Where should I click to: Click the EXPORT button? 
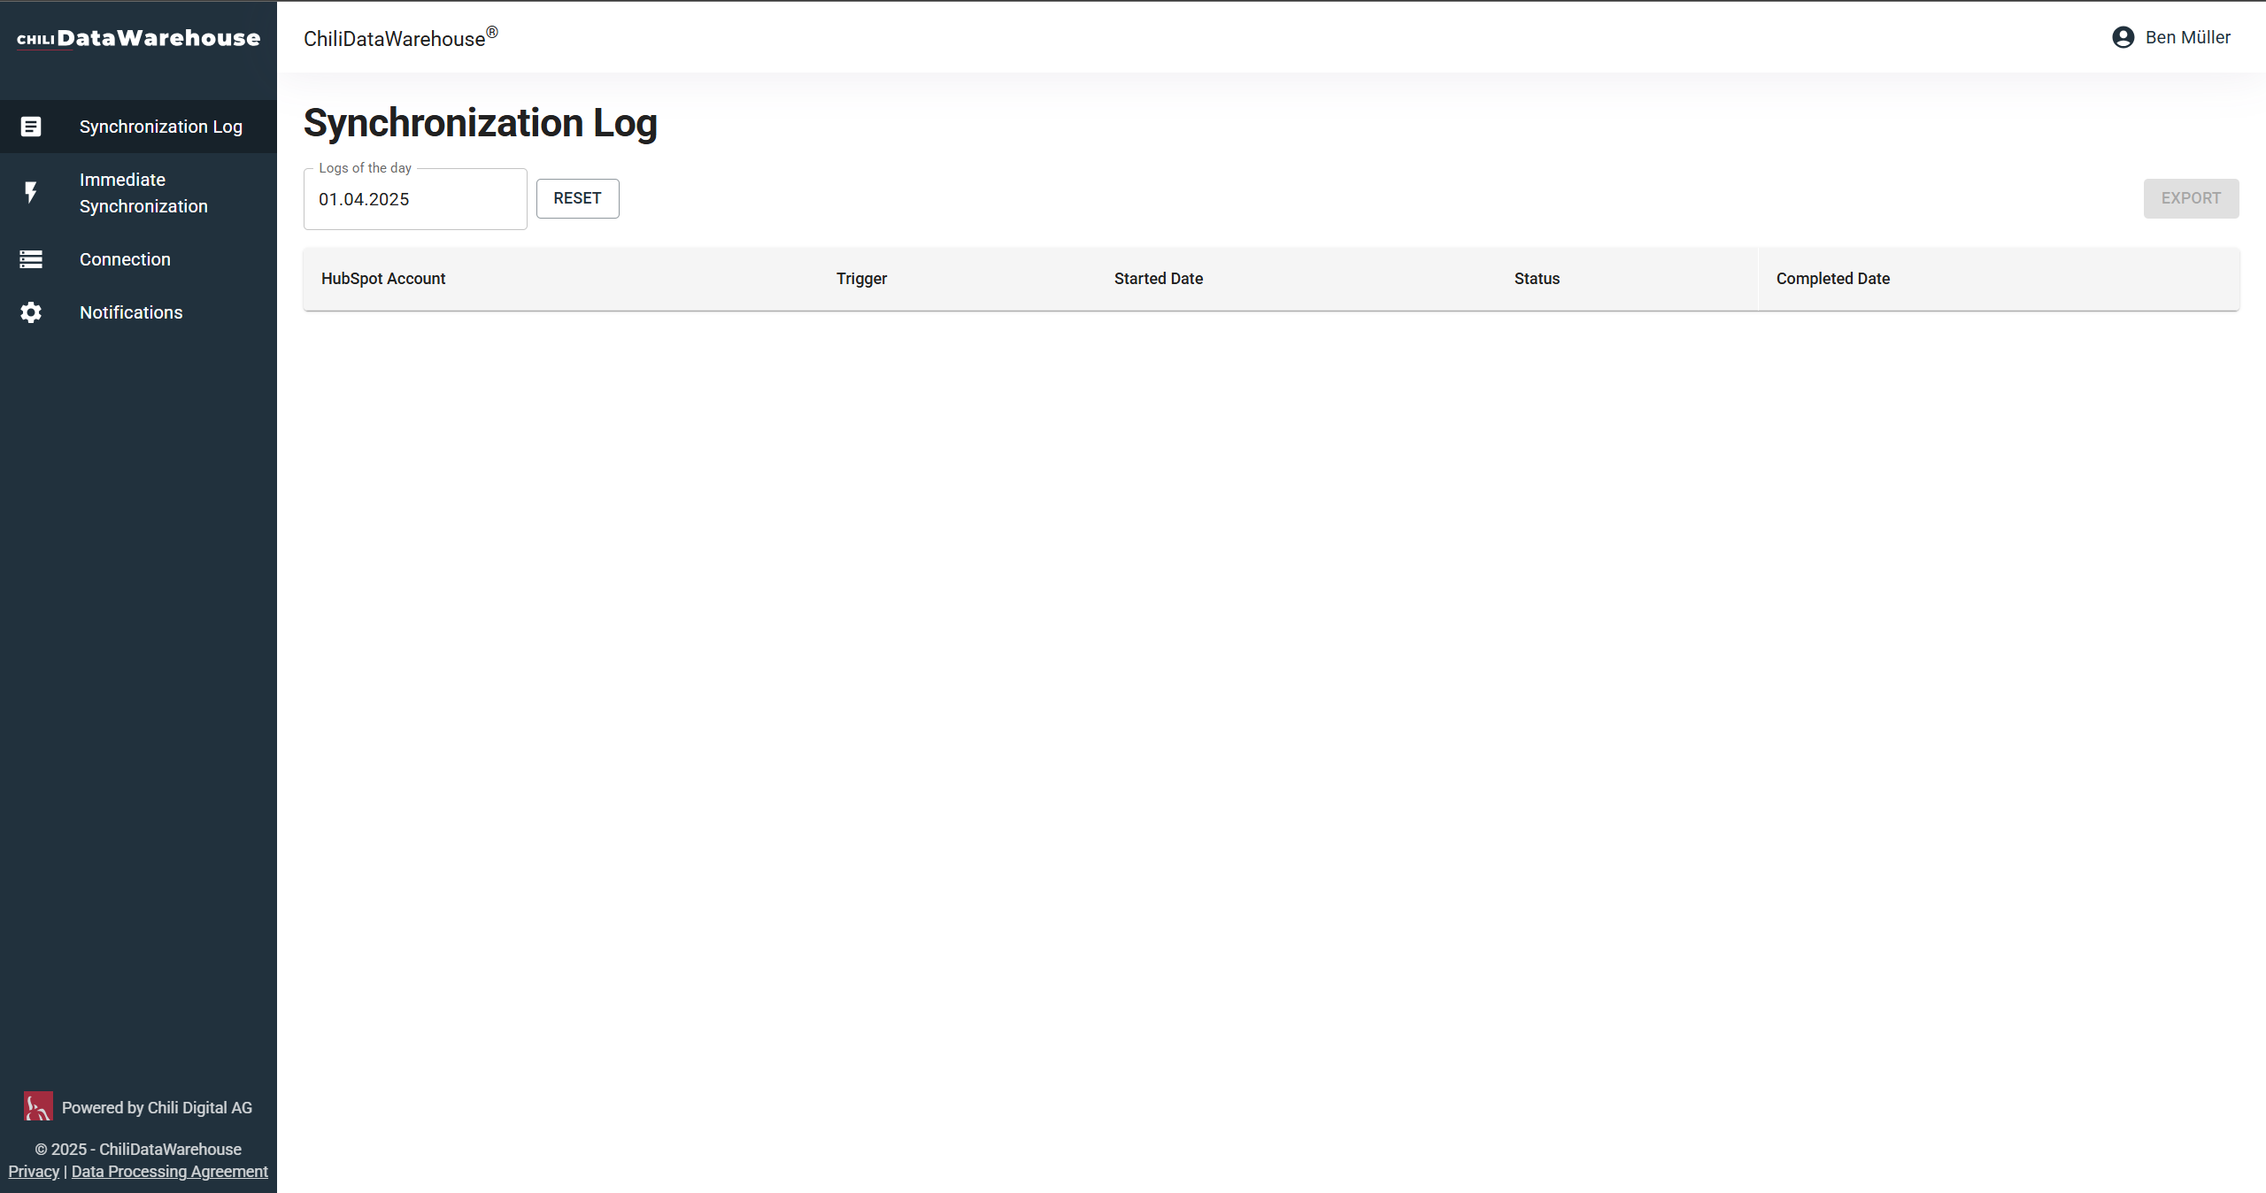[2191, 198]
